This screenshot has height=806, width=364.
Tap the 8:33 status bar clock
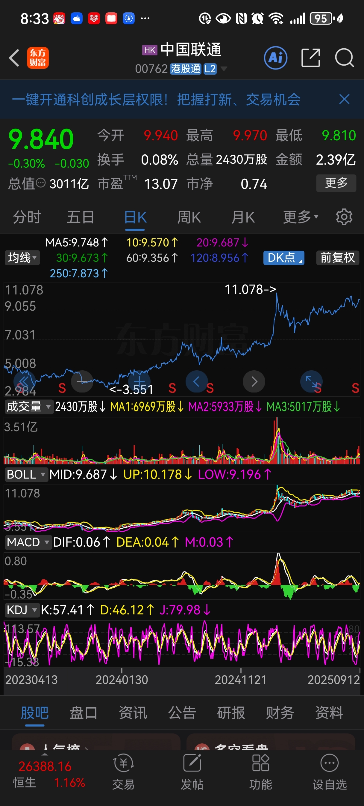pos(34,19)
